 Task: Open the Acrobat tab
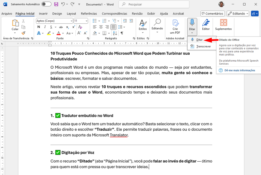[178, 14]
